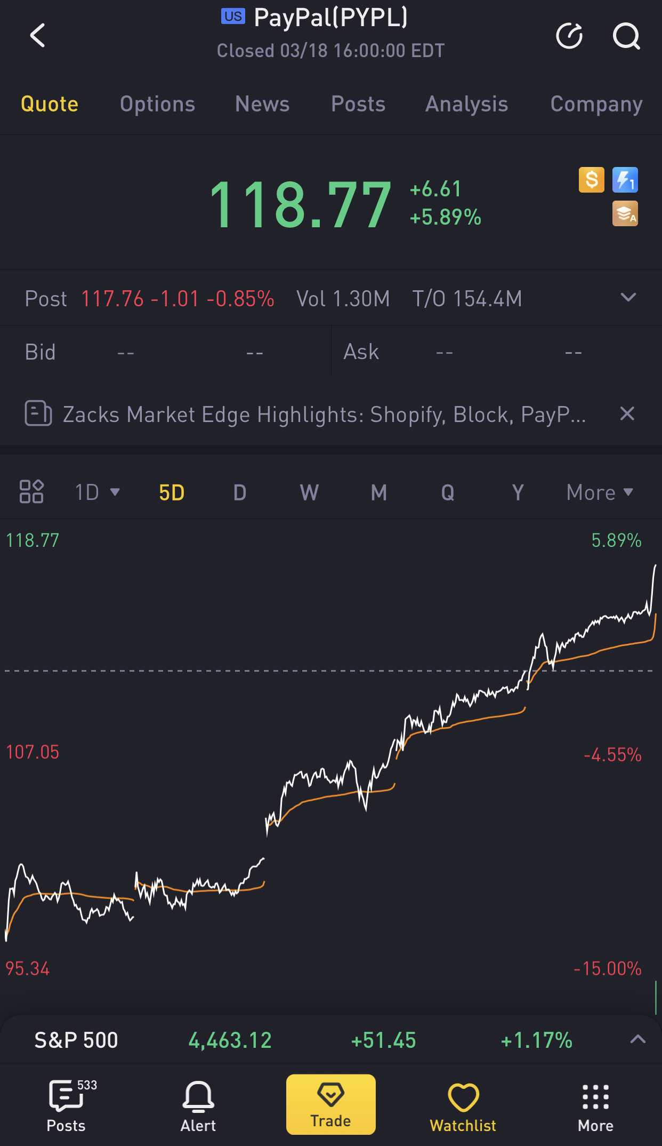Tap the blue lightning bolt badge
The image size is (662, 1146).
click(625, 180)
